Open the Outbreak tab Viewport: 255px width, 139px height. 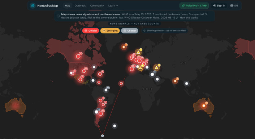click(x=80, y=5)
